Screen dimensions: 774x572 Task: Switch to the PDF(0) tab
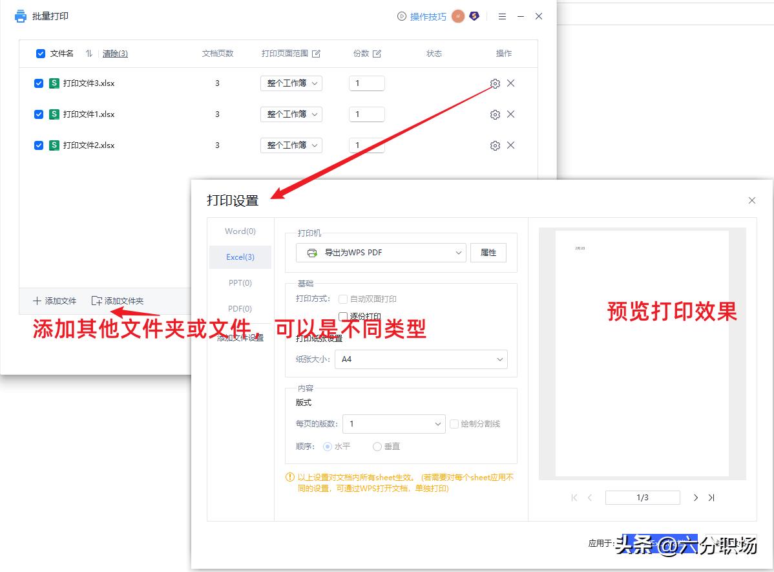[x=239, y=308]
